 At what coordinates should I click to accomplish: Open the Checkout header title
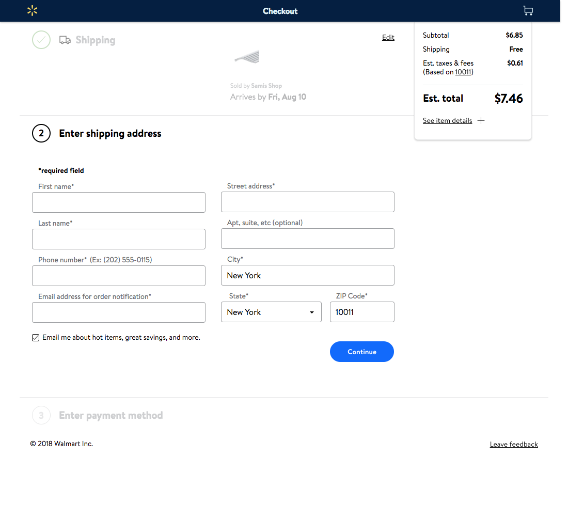280,10
